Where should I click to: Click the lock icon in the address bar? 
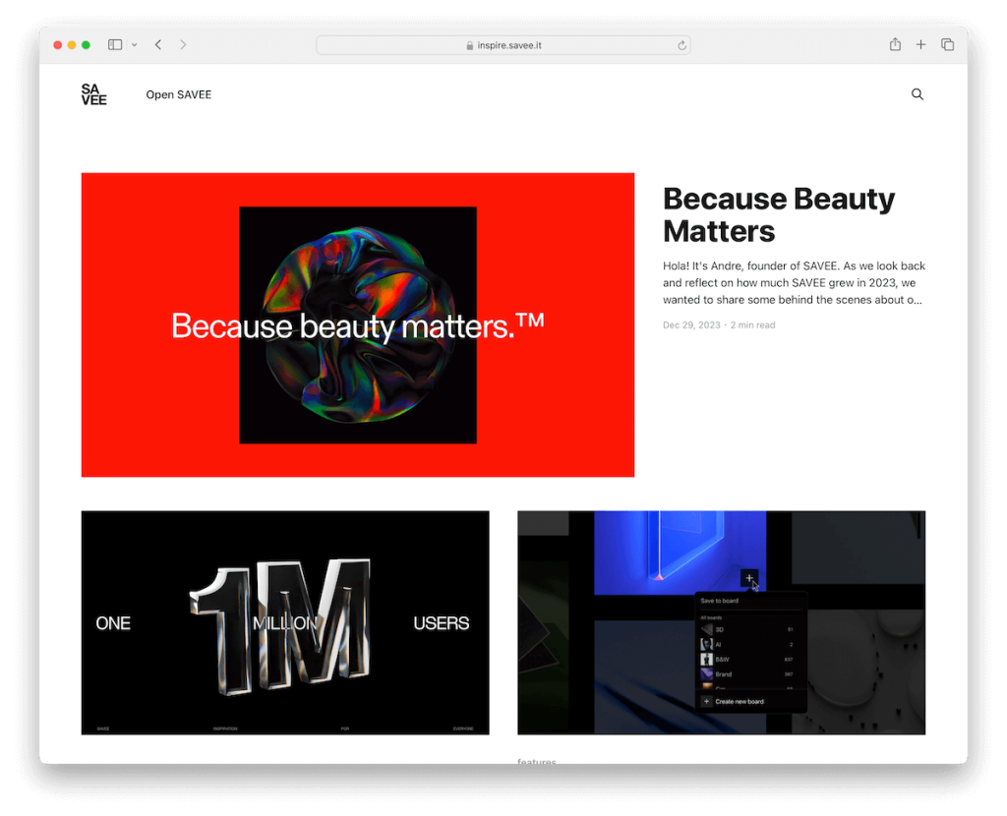(x=470, y=45)
